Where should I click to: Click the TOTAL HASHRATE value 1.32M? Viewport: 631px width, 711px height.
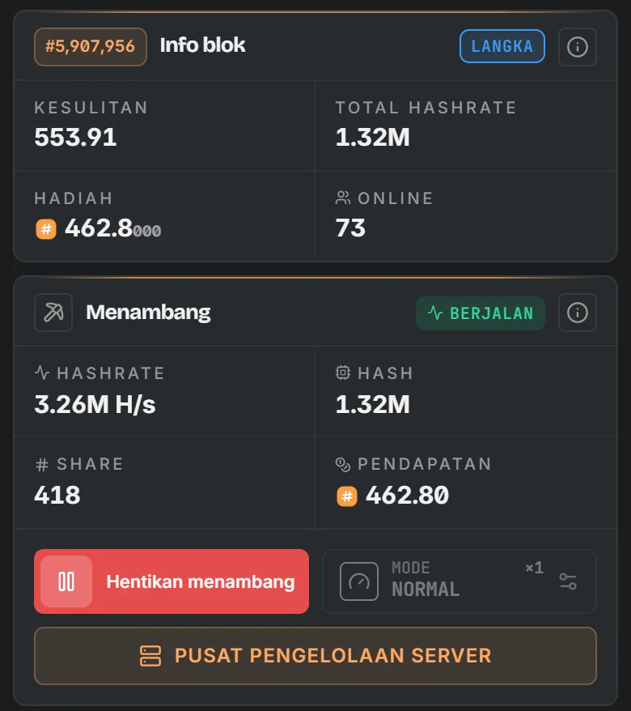(373, 137)
